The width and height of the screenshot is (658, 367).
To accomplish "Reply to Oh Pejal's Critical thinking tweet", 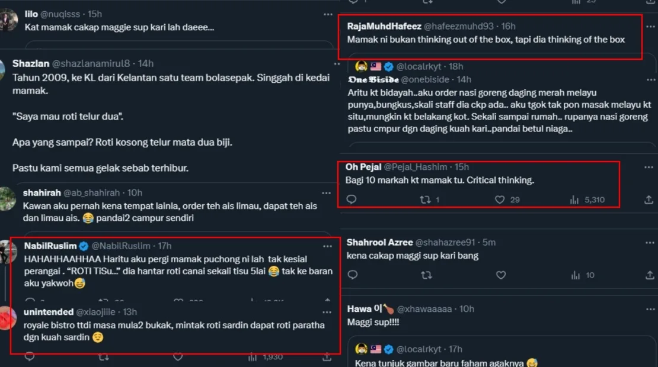I will pyautogui.click(x=352, y=200).
